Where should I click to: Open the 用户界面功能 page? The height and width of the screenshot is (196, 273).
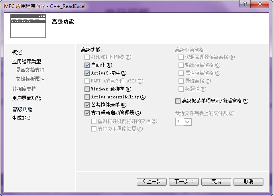[x=26, y=98]
